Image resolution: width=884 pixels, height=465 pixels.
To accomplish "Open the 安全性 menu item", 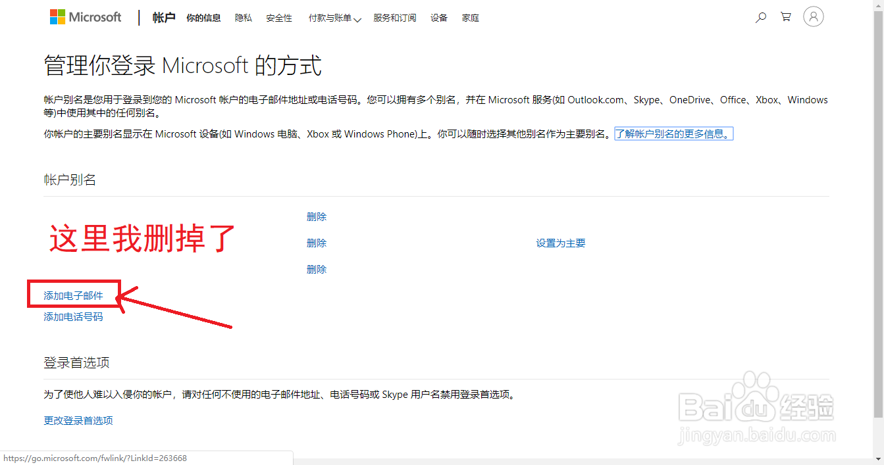I will pos(279,18).
